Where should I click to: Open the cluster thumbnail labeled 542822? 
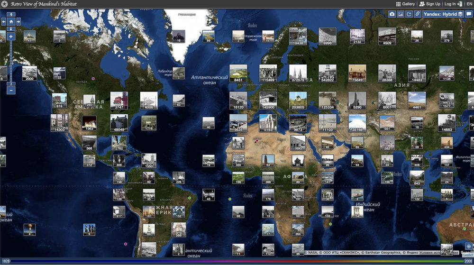coord(328,73)
